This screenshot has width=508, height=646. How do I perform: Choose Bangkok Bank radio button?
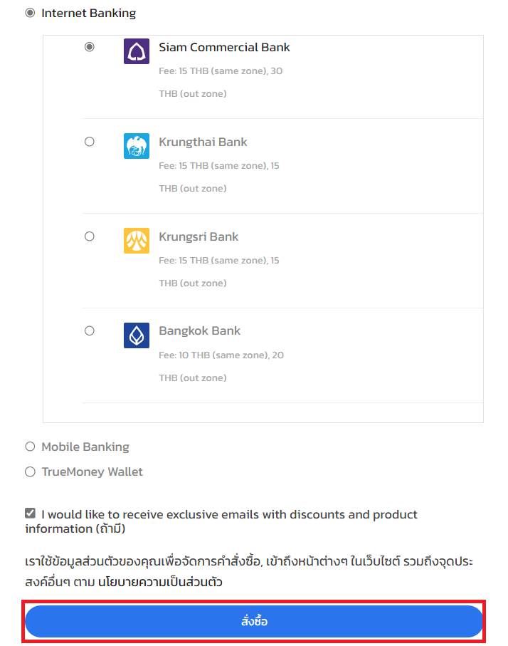[x=89, y=330]
